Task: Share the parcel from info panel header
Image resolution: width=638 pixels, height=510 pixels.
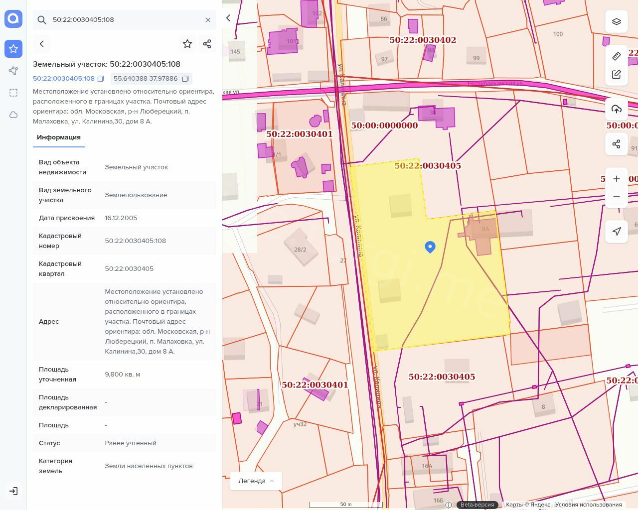Action: pyautogui.click(x=207, y=44)
